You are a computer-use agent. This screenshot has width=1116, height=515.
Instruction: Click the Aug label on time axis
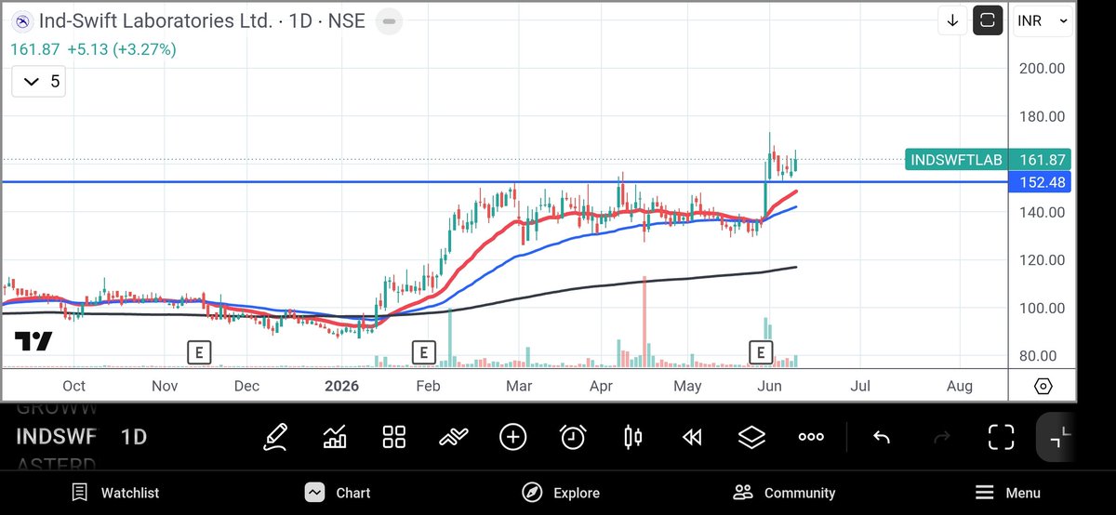pyautogui.click(x=959, y=386)
